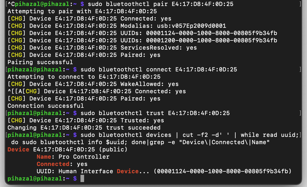Click the 'Pro Controller' device name text
Image resolution: width=307 pixels, height=187 pixels.
click(x=84, y=157)
